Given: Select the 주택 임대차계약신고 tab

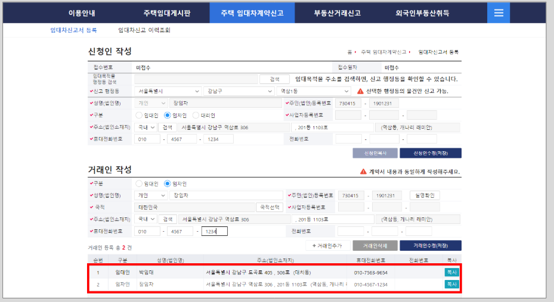Looking at the screenshot, I should [252, 13].
